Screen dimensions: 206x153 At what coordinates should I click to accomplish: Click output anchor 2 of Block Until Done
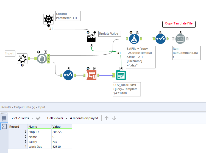coord(48,59)
